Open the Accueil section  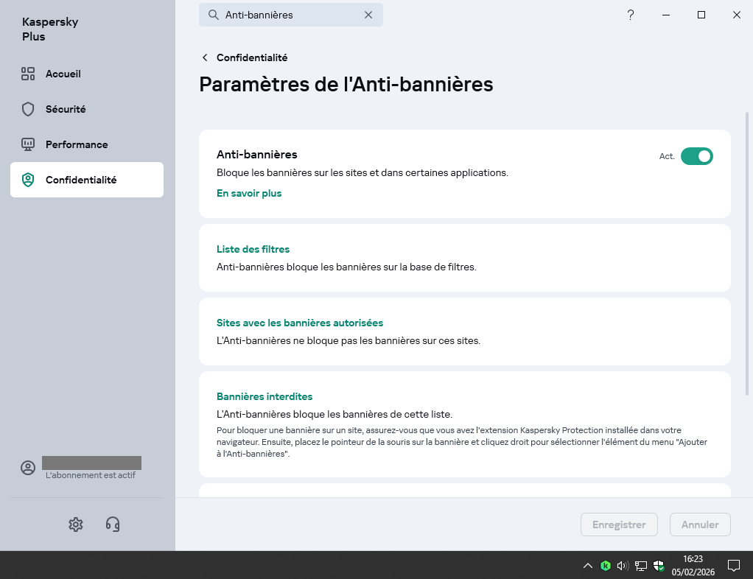[x=63, y=74]
